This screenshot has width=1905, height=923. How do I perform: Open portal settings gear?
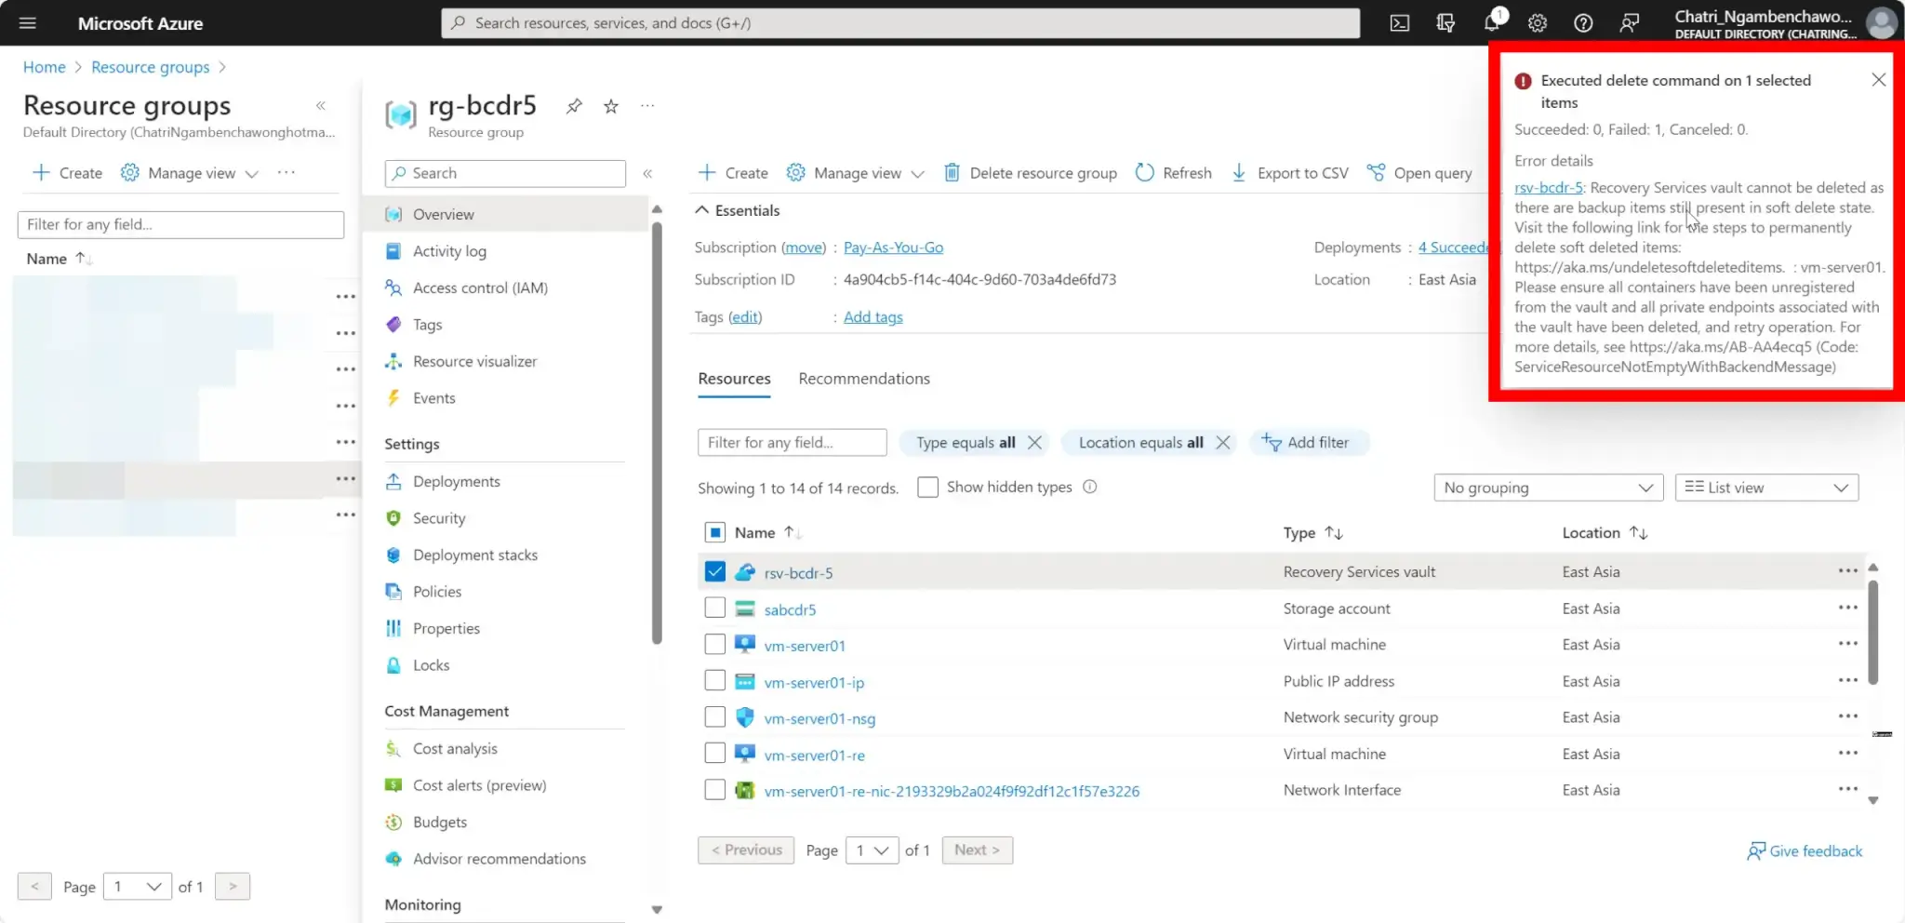(1538, 23)
